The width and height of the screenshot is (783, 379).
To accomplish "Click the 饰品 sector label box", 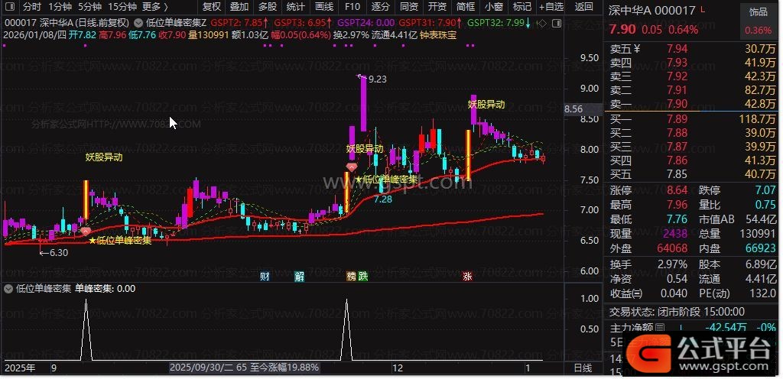I will point(758,12).
